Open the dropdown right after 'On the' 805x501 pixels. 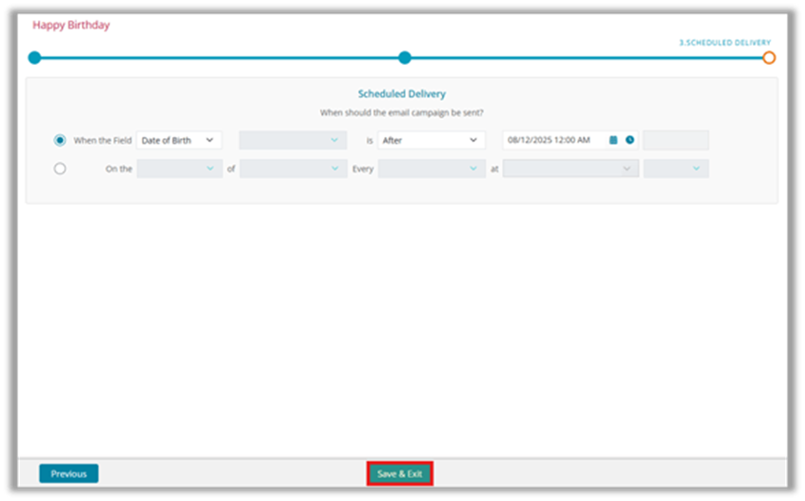[x=178, y=169]
